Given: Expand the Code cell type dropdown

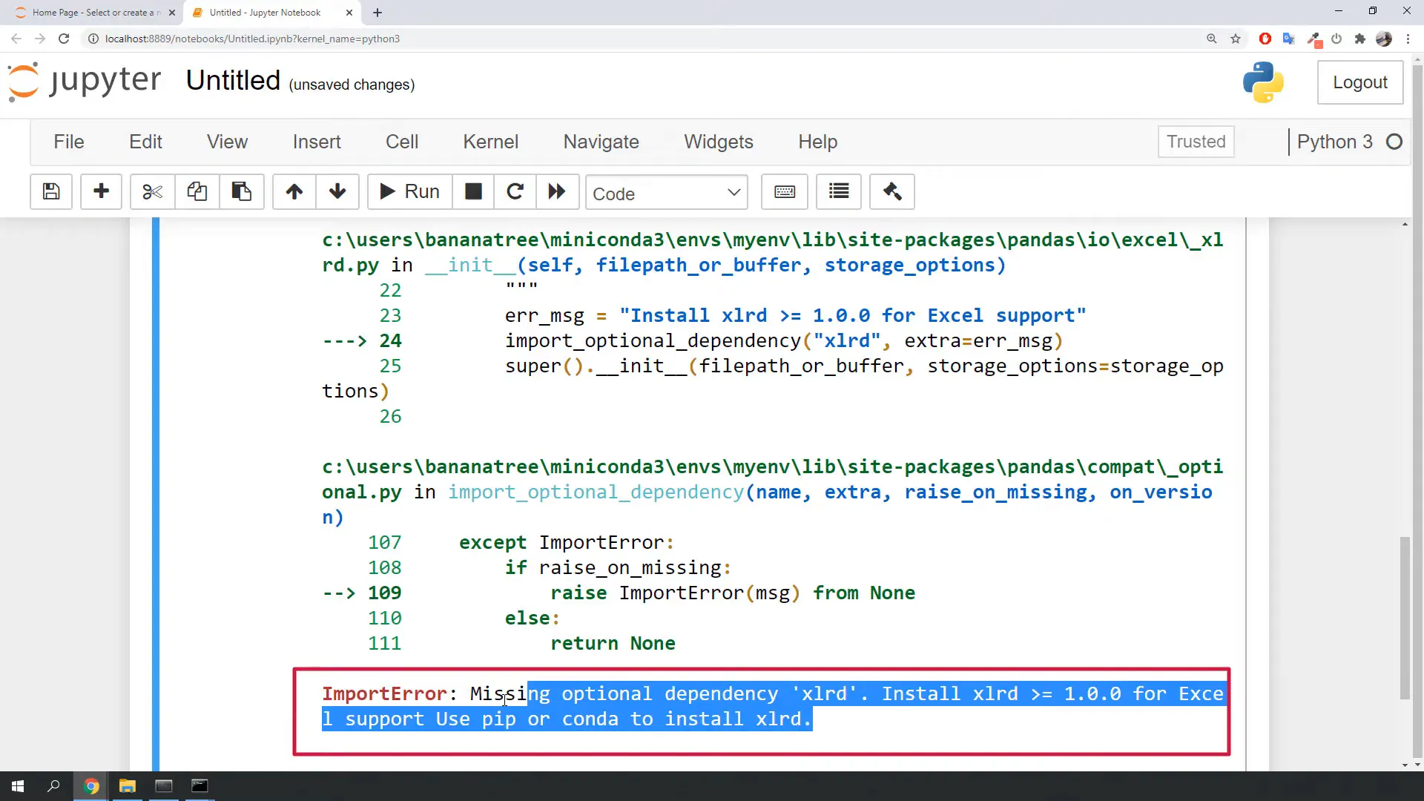Looking at the screenshot, I should point(666,194).
